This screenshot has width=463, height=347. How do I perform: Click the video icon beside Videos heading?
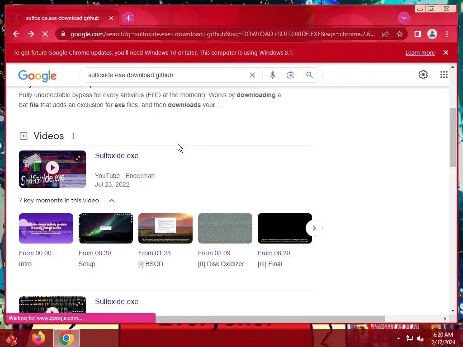coord(24,136)
